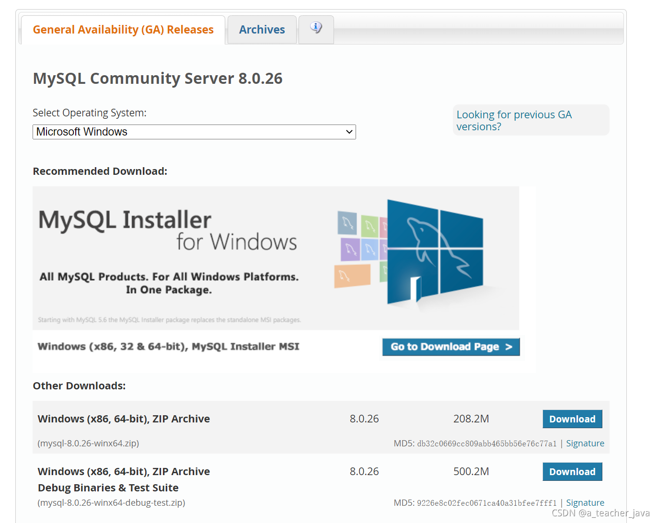Screen dimensions: 657x523
Task: Click Go to Download Page button
Action: pos(451,347)
